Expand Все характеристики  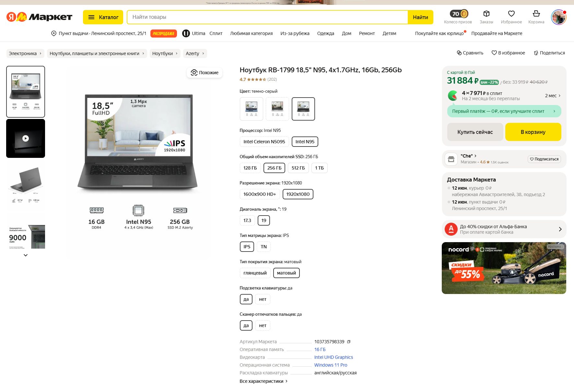(x=263, y=381)
